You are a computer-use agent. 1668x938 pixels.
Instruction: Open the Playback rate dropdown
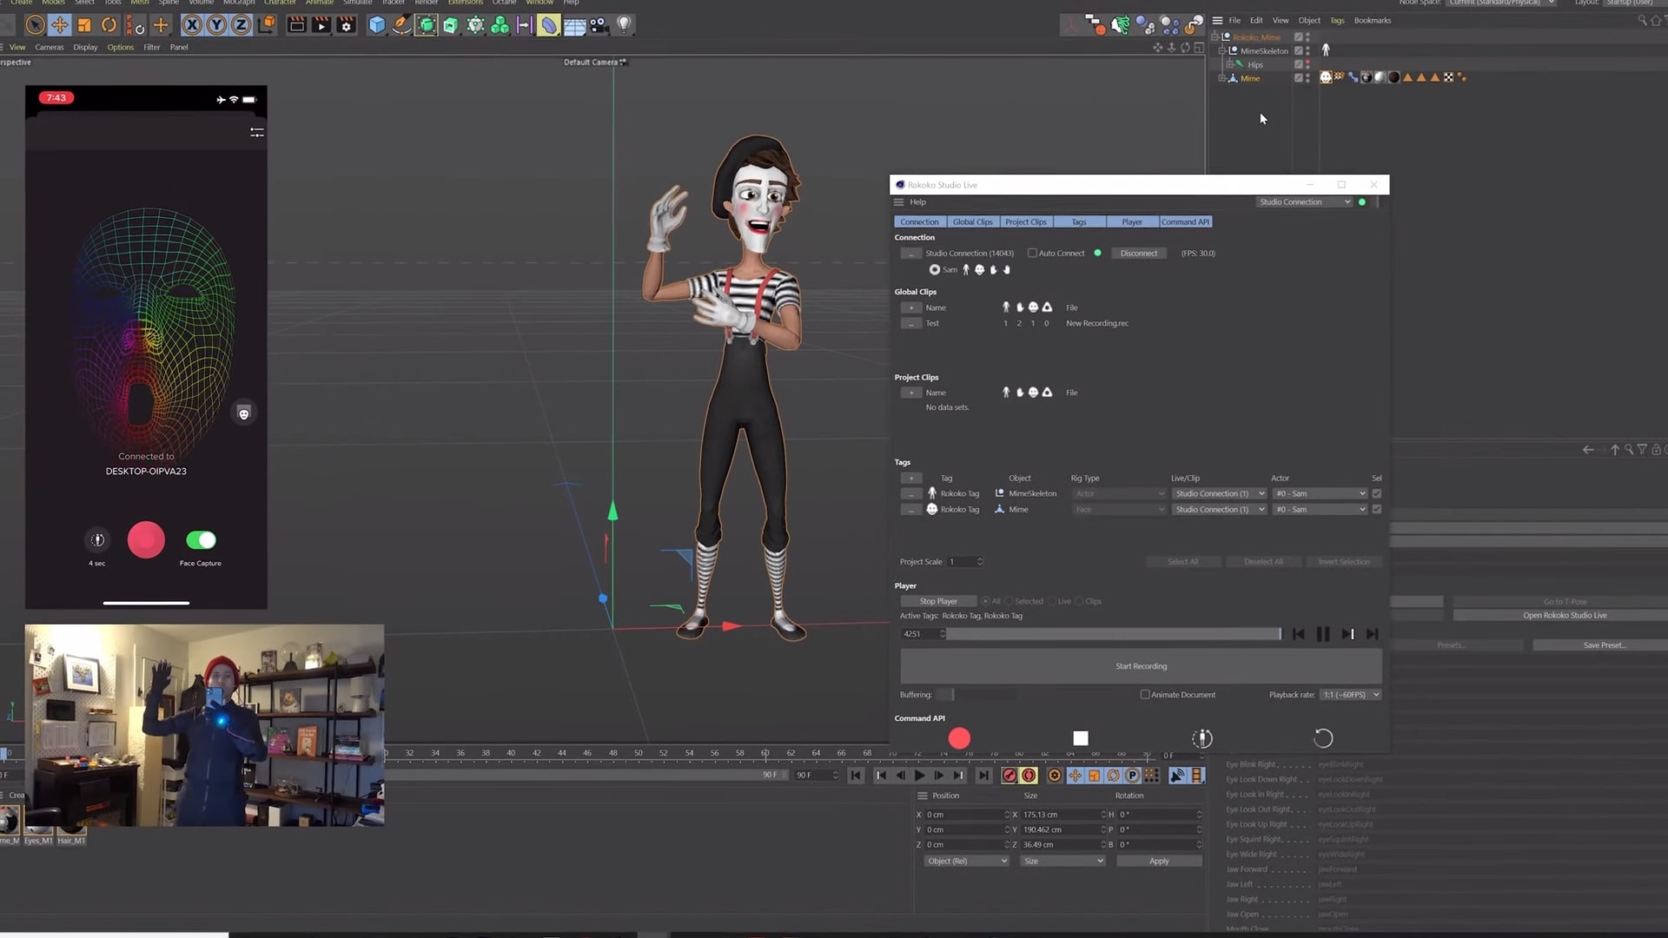tap(1349, 694)
